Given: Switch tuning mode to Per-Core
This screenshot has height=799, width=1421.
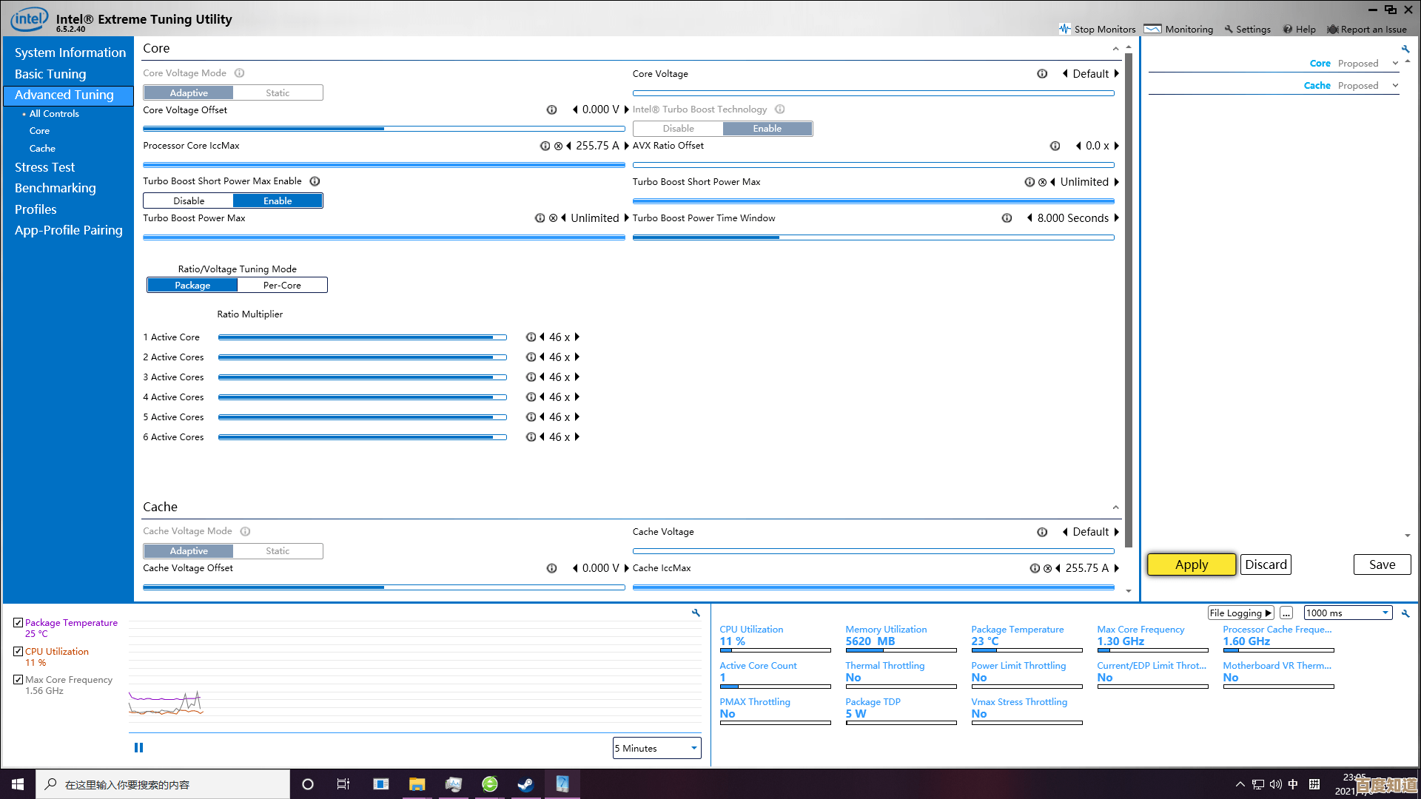Looking at the screenshot, I should pyautogui.click(x=282, y=286).
